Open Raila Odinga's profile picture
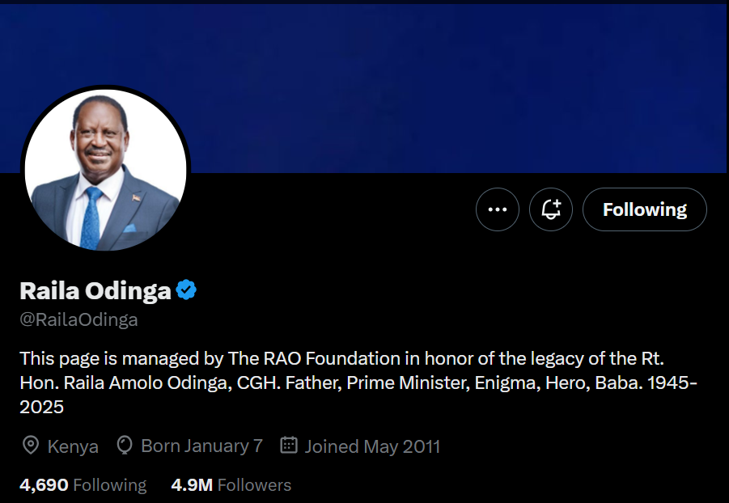This screenshot has height=503, width=729. coord(105,168)
